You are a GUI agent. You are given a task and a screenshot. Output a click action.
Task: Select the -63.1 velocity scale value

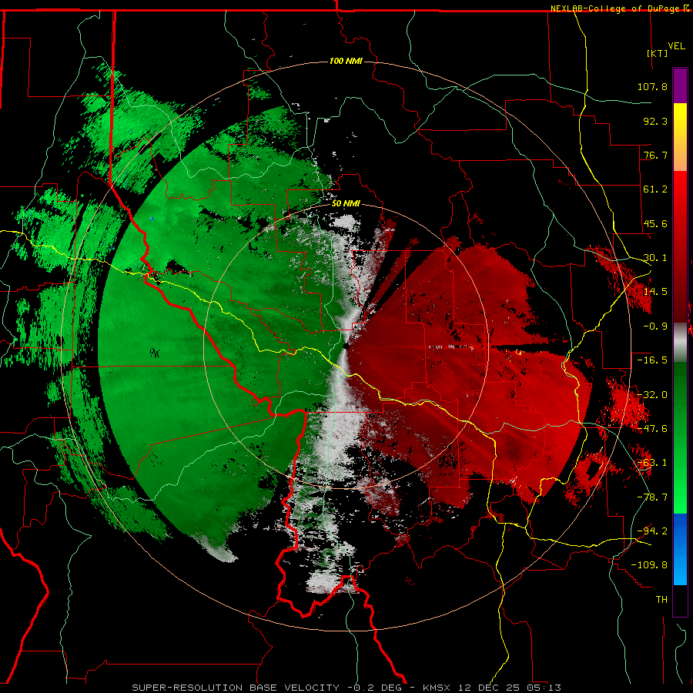652,463
